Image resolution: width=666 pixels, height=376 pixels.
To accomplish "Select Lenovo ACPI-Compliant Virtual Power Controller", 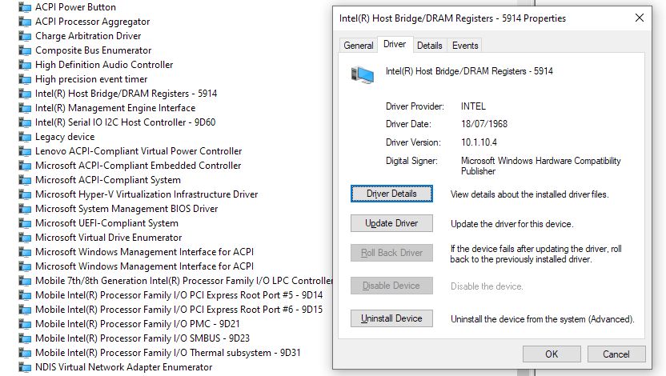I will (138, 151).
